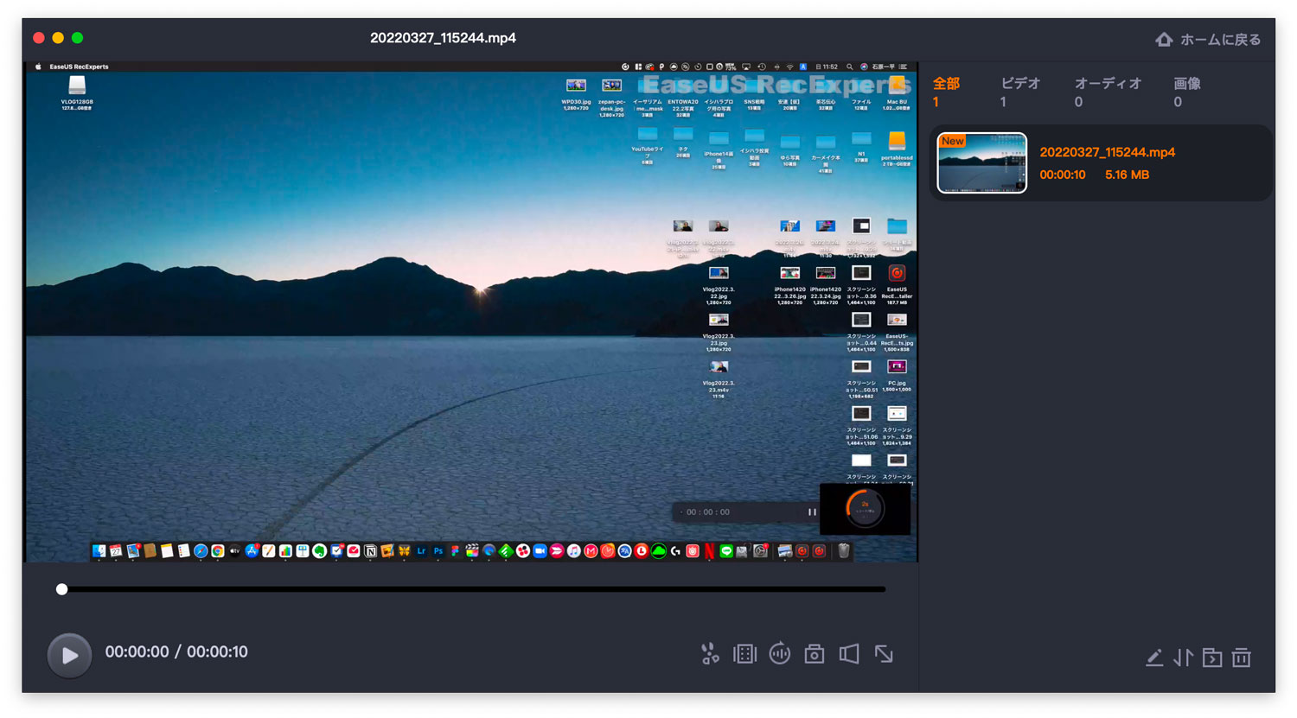
Task: Open the circular waveform audio tool
Action: [780, 654]
